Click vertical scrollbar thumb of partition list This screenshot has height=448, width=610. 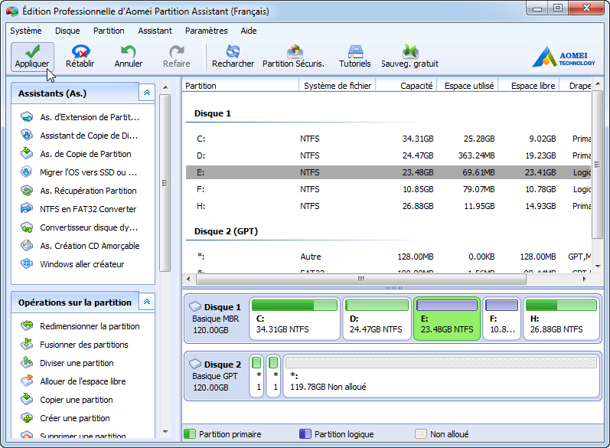(597, 165)
